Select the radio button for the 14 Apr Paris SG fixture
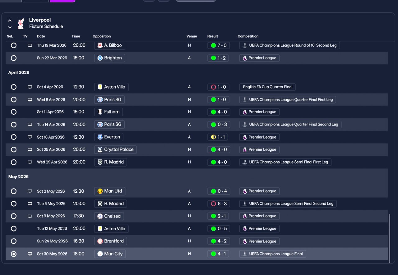 pos(14,125)
